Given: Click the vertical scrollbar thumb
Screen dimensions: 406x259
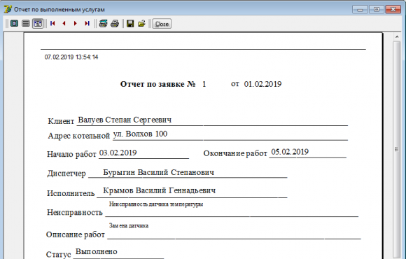Looking at the screenshot, I should click(x=397, y=149).
